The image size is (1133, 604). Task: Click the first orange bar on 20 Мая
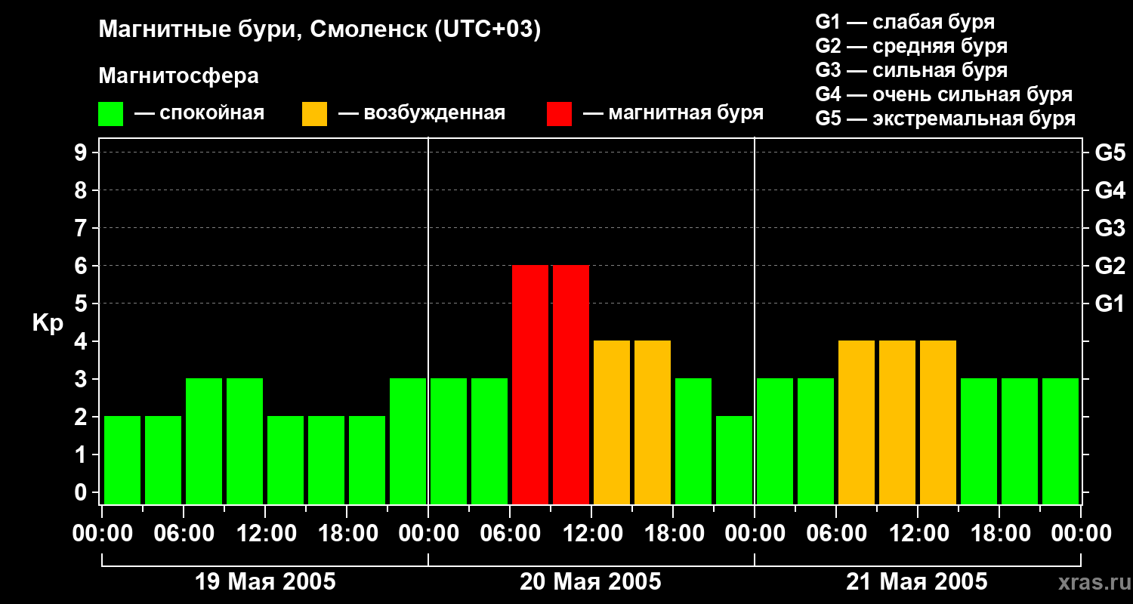(x=612, y=423)
